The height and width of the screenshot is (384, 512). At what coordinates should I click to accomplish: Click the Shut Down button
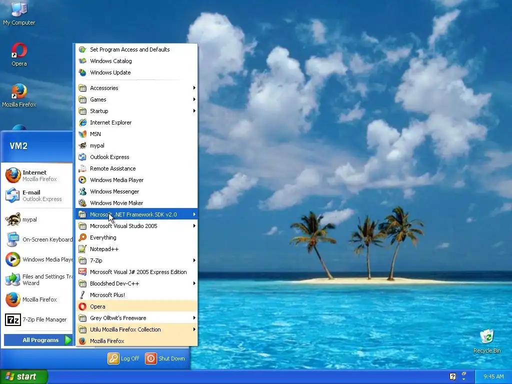(x=165, y=358)
